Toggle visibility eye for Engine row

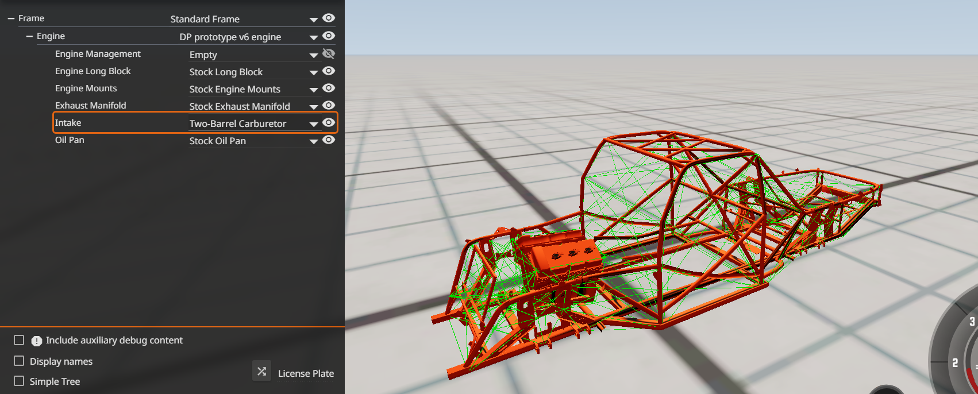click(x=329, y=36)
